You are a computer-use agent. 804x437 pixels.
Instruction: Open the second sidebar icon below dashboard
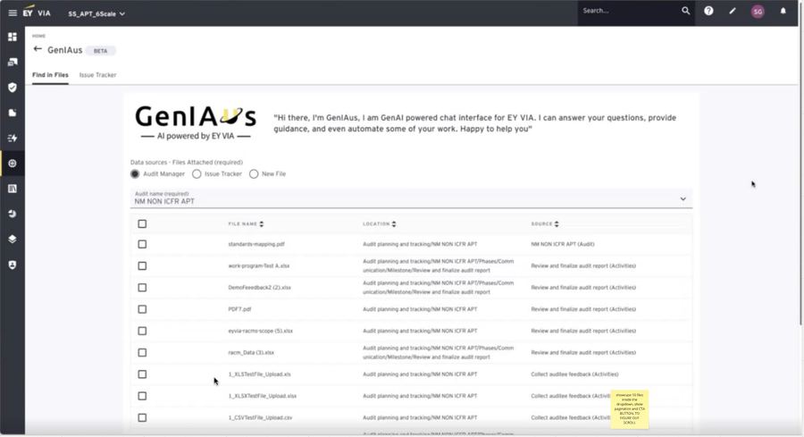click(13, 62)
